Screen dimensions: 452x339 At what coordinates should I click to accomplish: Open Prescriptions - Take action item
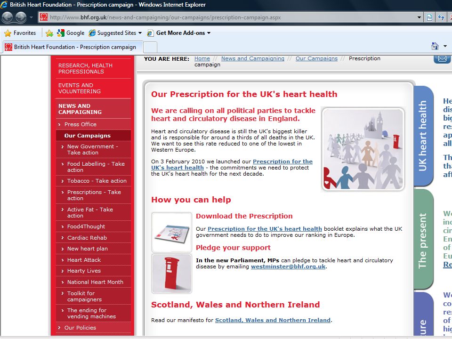(93, 195)
